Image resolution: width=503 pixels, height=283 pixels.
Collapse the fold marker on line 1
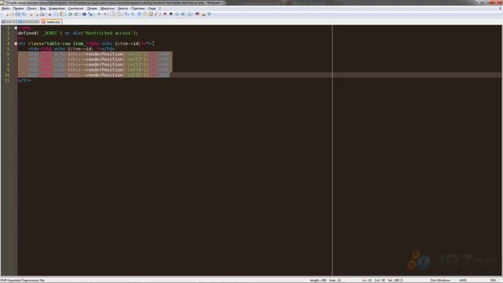coord(16,28)
